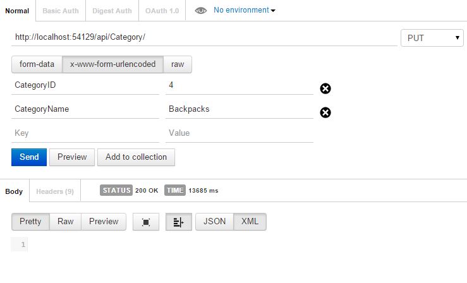
Task: Open the Digest Auth tab
Action: (112, 11)
